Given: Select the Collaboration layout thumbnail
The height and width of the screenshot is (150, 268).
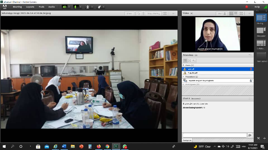Looking at the screenshot, I should pyautogui.click(x=261, y=43).
